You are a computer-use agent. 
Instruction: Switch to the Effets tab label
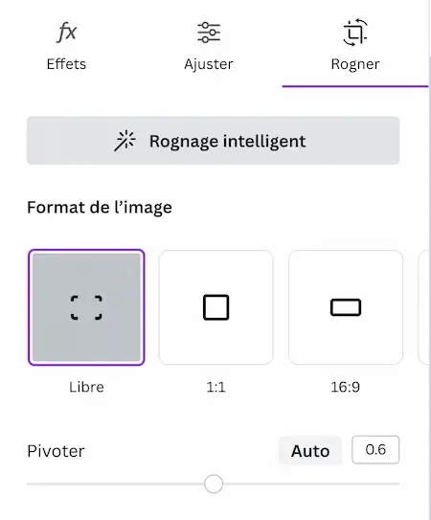66,64
